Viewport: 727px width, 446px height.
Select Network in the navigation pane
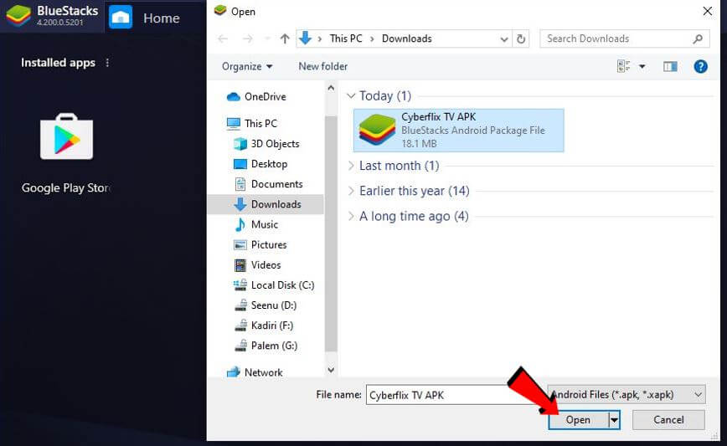tap(263, 372)
